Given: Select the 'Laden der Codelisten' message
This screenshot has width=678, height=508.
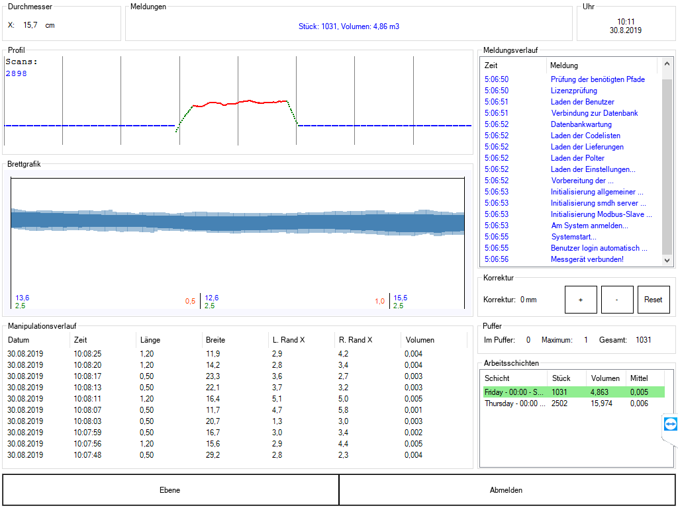Looking at the screenshot, I should tap(571, 136).
